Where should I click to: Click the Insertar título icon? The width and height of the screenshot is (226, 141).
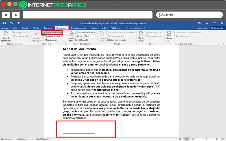[x=102, y=36]
